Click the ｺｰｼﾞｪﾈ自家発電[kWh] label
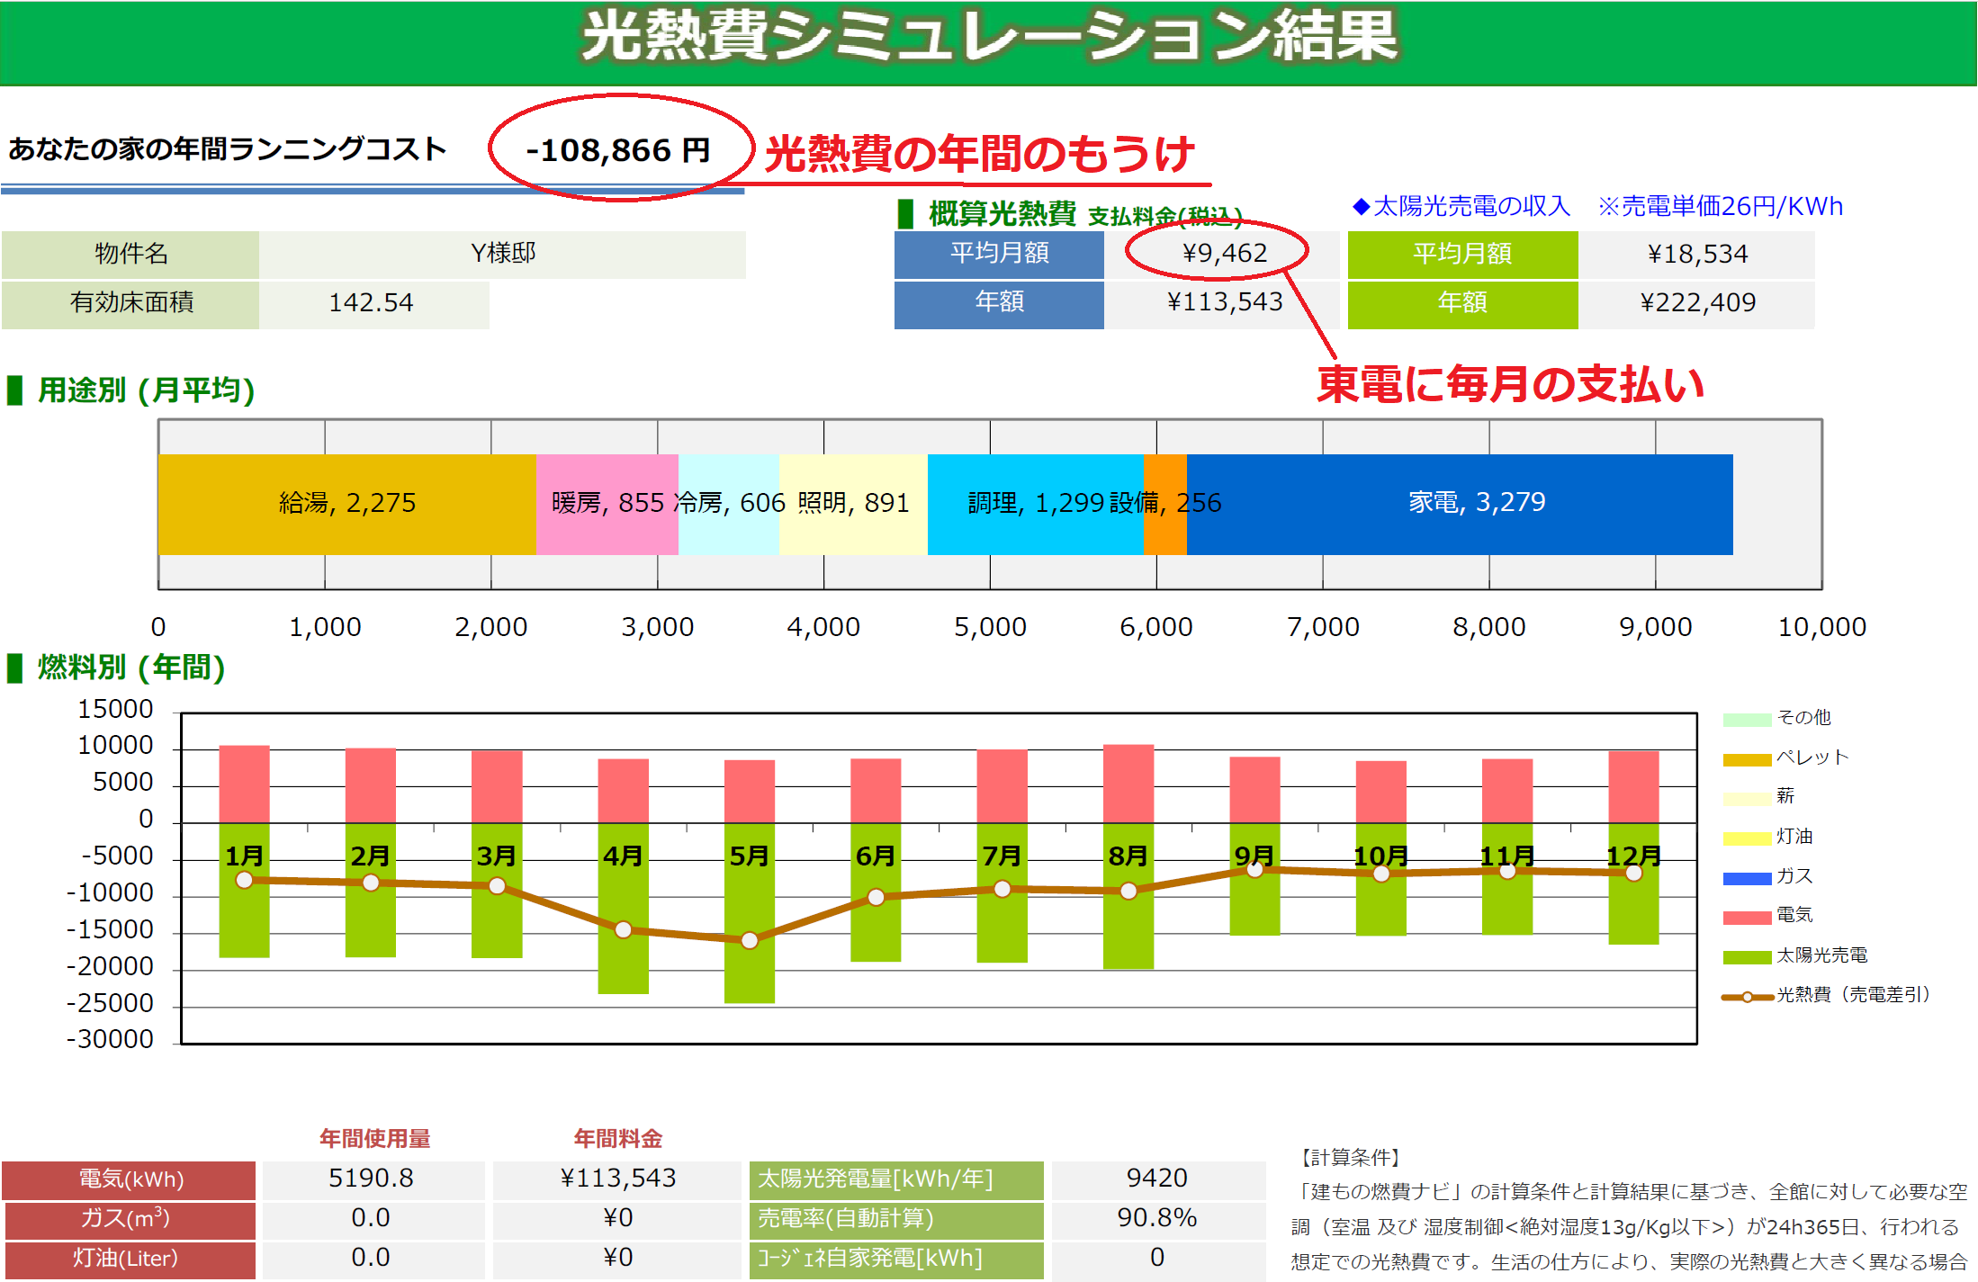The height and width of the screenshot is (1282, 1978). [x=896, y=1259]
